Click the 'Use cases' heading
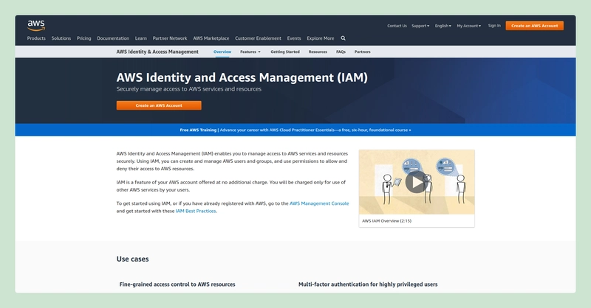This screenshot has width=591, height=308. click(x=132, y=259)
